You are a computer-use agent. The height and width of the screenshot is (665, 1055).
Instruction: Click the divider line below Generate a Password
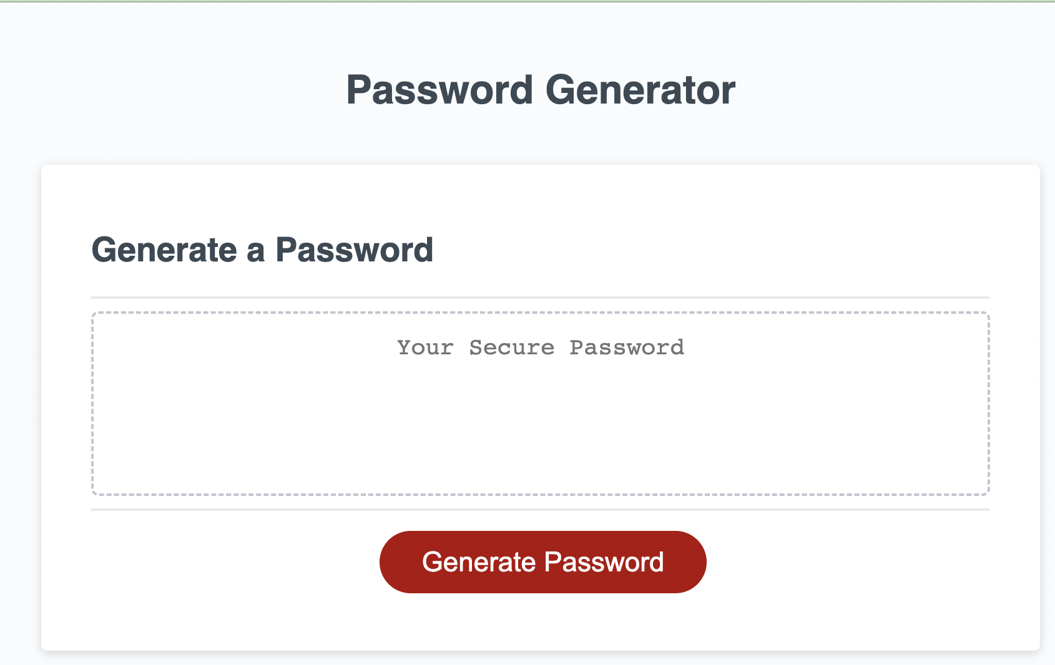[x=541, y=295]
